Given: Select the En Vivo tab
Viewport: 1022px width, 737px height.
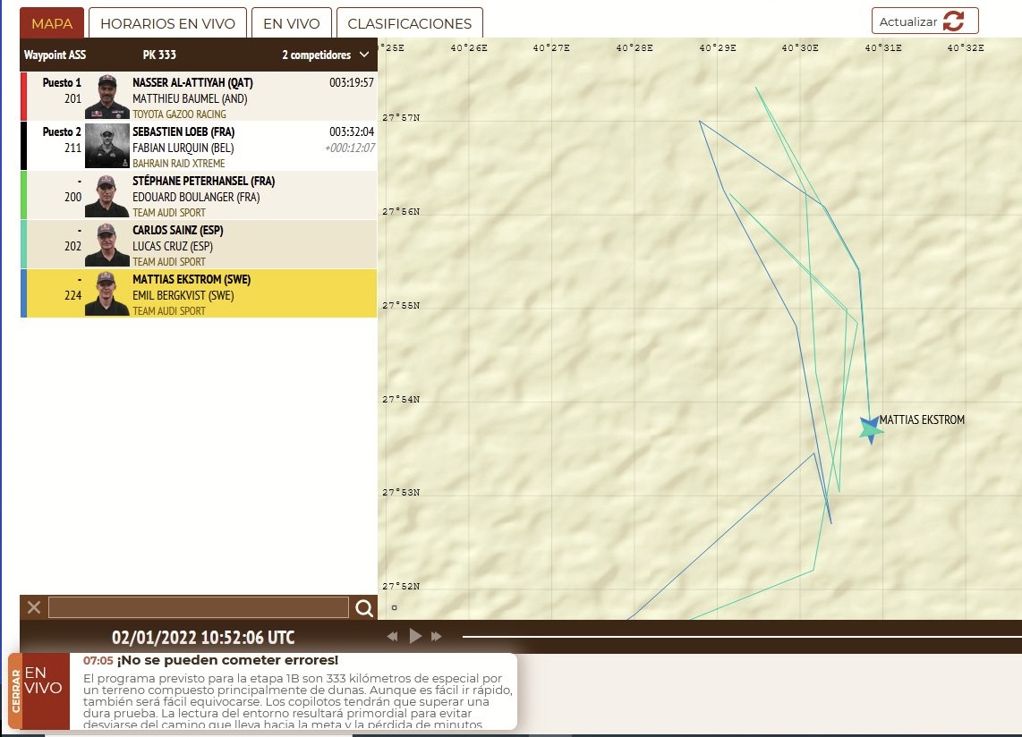Looking at the screenshot, I should coord(291,24).
